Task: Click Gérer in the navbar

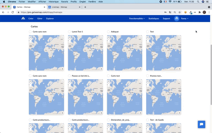Action: tap(40, 18)
